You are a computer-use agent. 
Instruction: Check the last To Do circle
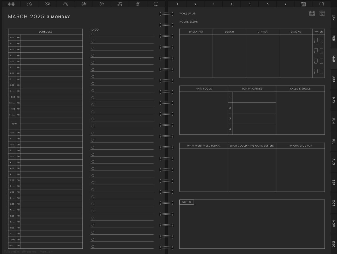(x=93, y=246)
